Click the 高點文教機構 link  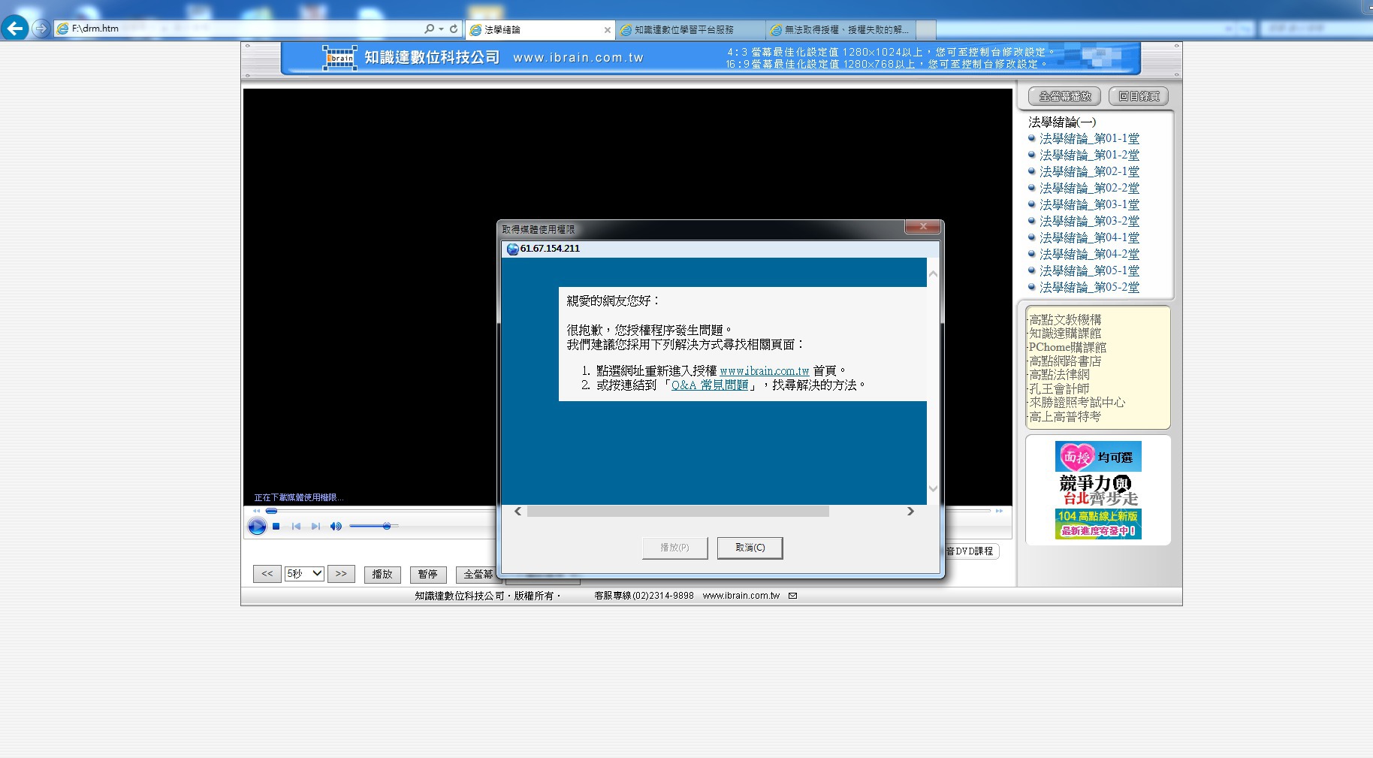tap(1065, 319)
